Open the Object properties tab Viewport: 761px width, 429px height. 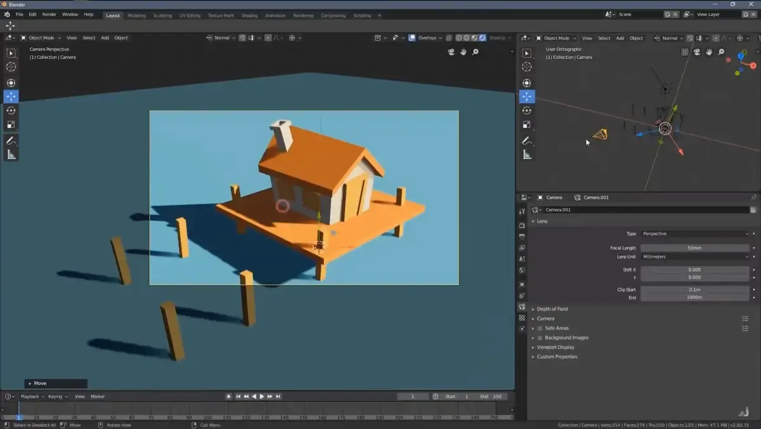522,284
